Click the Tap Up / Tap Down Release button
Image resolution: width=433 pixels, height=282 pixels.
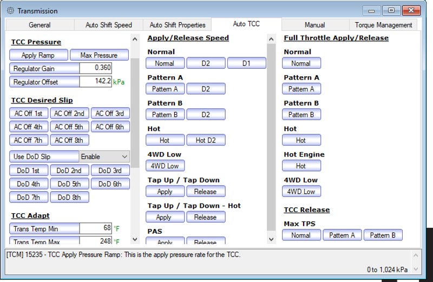(205, 192)
